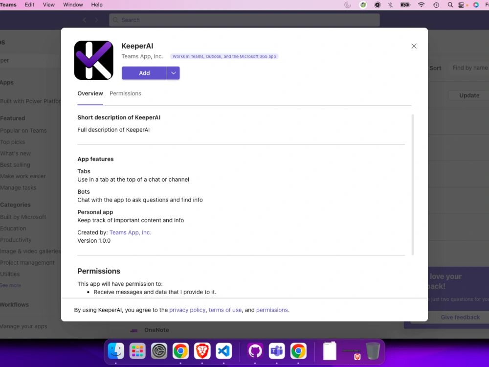Viewport: 489px width, 367px height.
Task: Click the Time Machine menu bar icon
Action: [436, 5]
